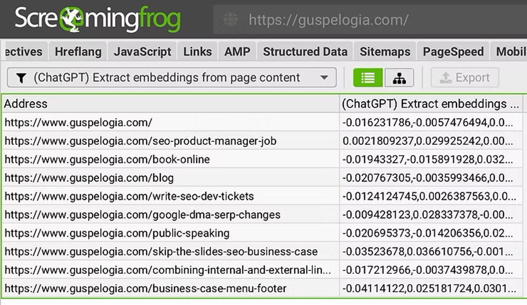Click the globe icon in URL bar
This screenshot has width=527, height=305.
click(x=231, y=20)
